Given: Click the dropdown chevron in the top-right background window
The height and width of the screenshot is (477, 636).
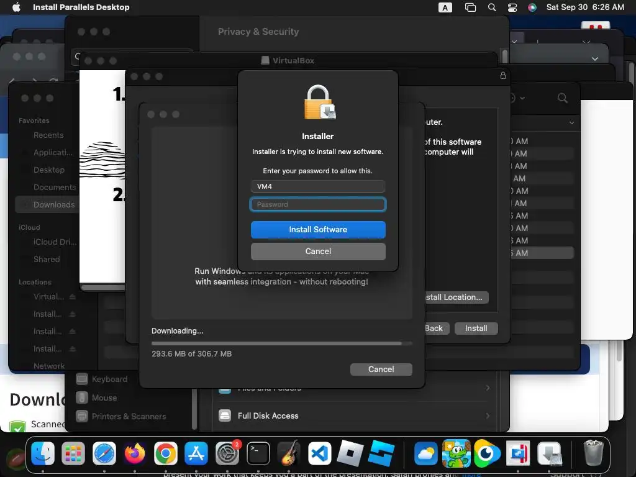Looking at the screenshot, I should pos(594,59).
